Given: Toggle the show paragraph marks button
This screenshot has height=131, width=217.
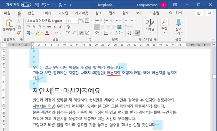Looking at the screenshot, I should (x=137, y=33).
